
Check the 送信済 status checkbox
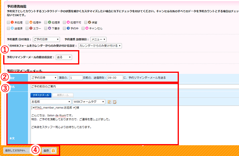click(x=8, y=28)
